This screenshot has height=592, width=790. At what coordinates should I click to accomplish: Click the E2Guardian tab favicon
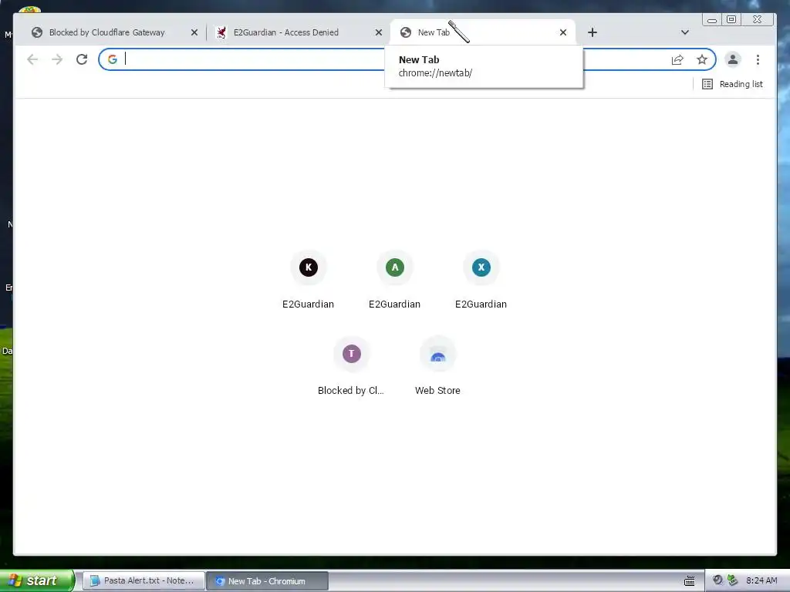tap(221, 32)
